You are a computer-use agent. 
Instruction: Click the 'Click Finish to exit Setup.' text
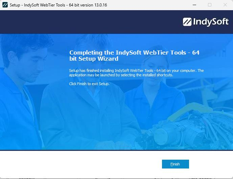89,84
